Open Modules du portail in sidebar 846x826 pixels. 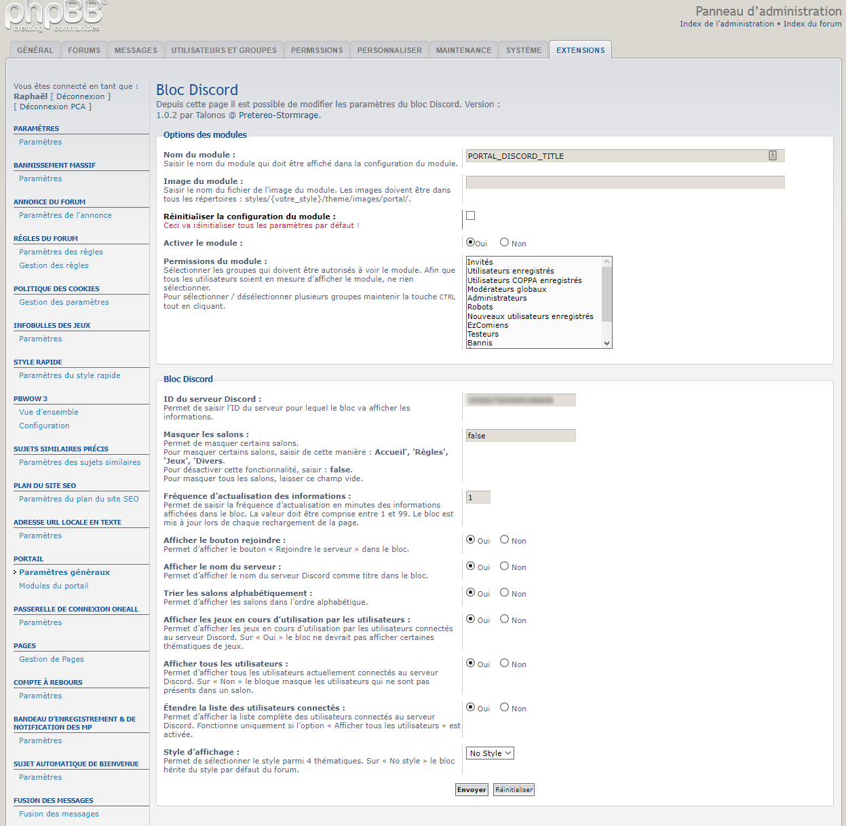pos(54,586)
